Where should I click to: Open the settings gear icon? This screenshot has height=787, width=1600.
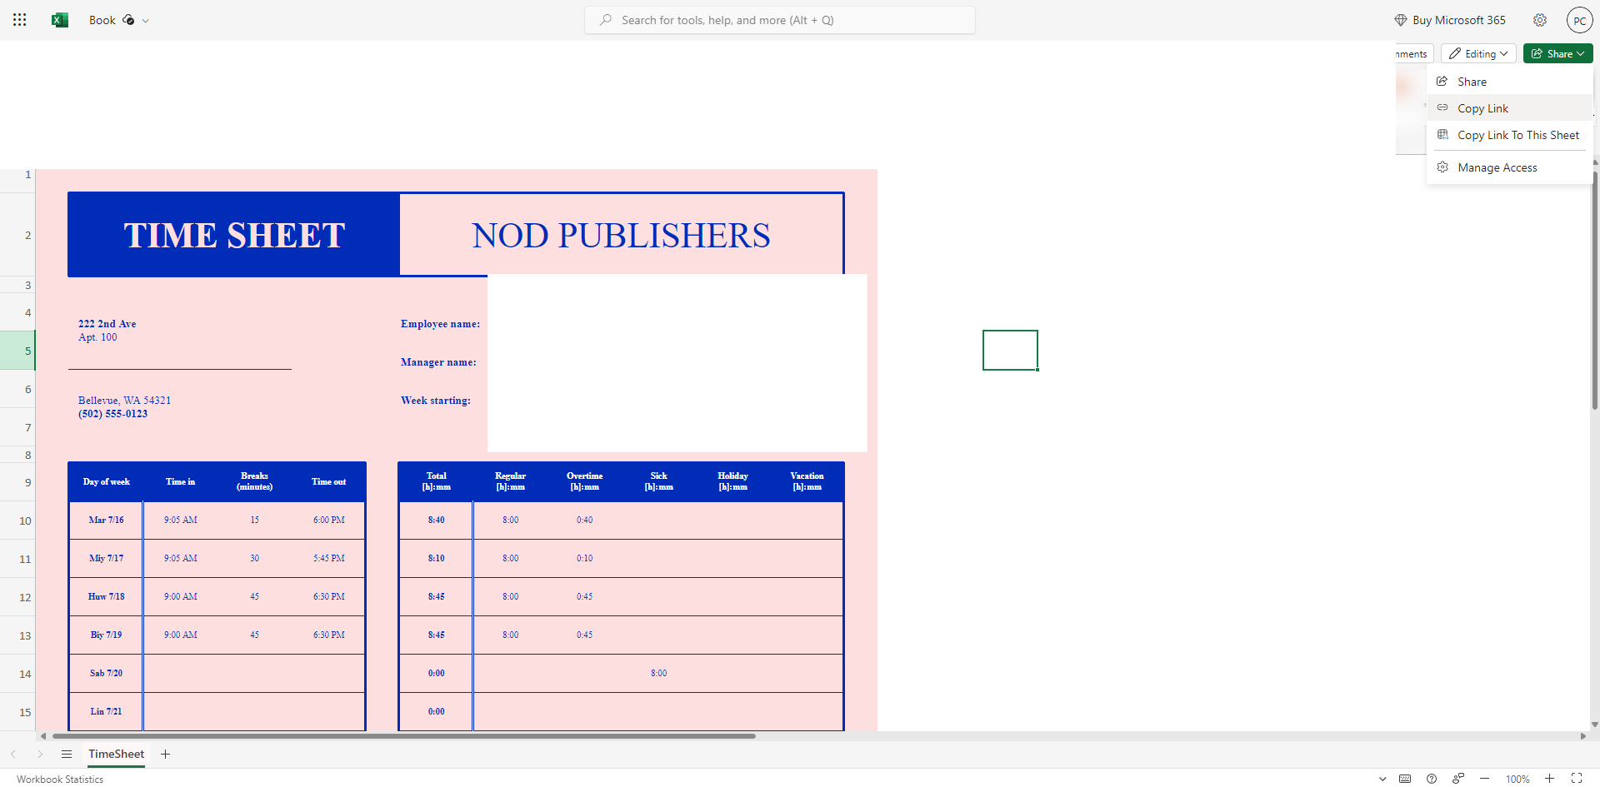(x=1540, y=20)
